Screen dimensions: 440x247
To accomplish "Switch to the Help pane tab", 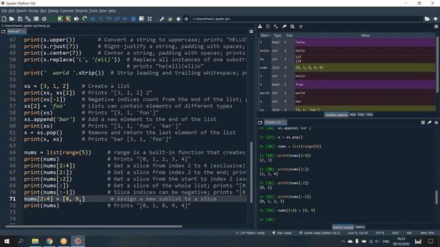I will tap(353, 115).
